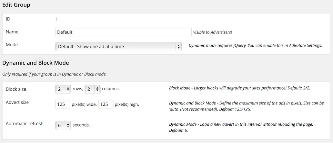Click the 'Mode' field label
The width and height of the screenshot is (333, 143).
click(x=12, y=45)
